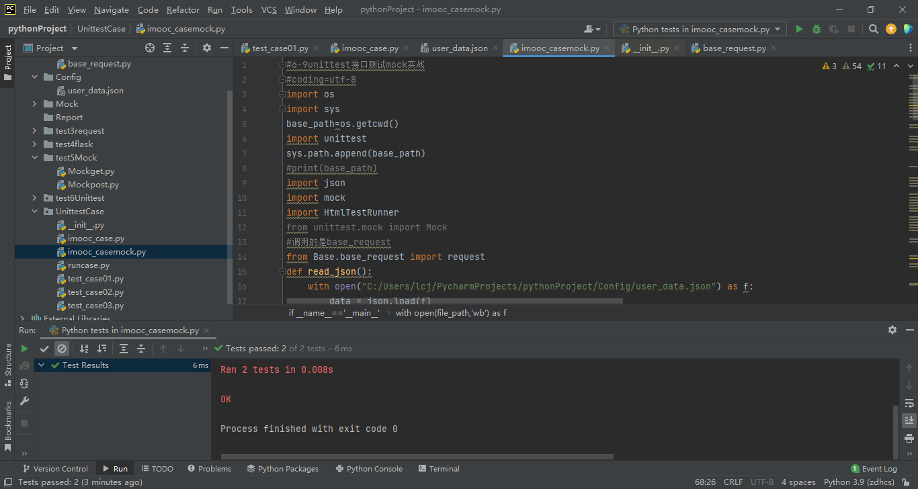This screenshot has height=489, width=918.
Task: Toggle Show Passed tests checkmark
Action: tap(44, 349)
